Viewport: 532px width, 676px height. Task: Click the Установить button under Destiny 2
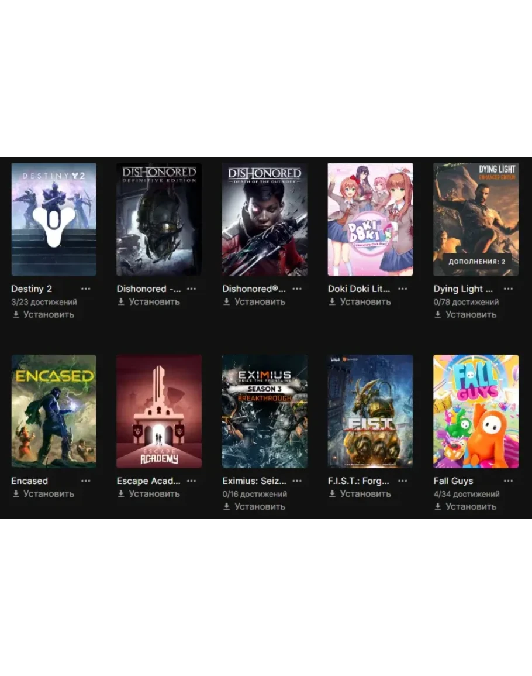[x=43, y=315]
